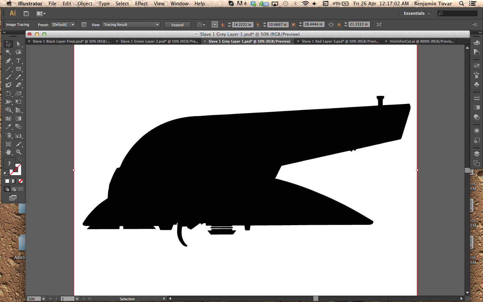This screenshot has height=302, width=483.
Task: Open the Layers panel icon
Action: 477,154
